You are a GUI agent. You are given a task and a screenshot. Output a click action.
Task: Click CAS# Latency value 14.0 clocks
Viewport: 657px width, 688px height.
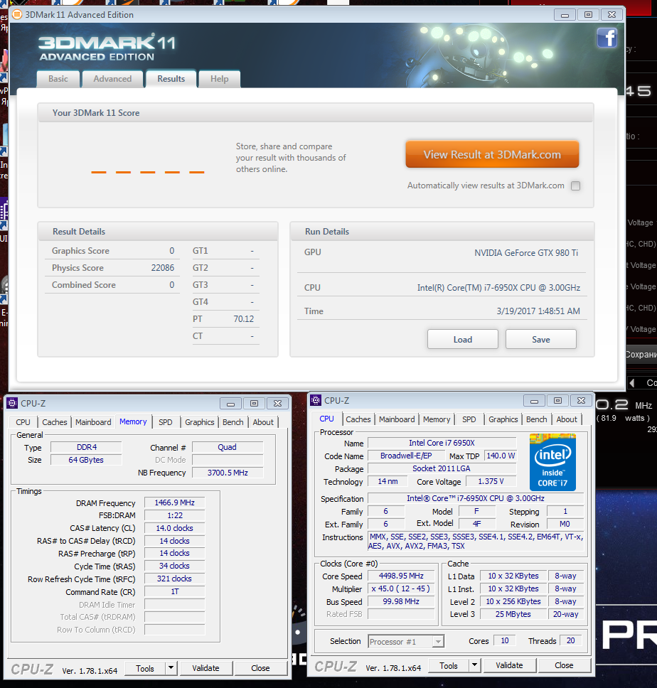coord(175,528)
